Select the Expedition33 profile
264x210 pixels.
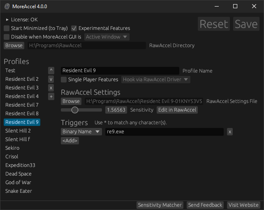point(21,165)
